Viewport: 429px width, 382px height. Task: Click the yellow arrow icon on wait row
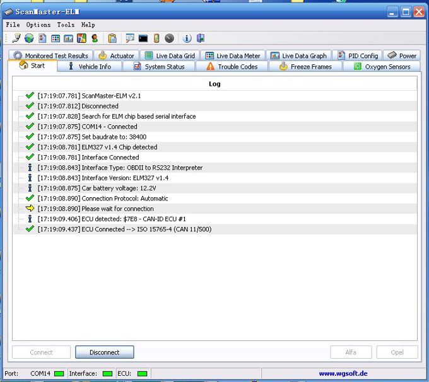[x=30, y=209]
